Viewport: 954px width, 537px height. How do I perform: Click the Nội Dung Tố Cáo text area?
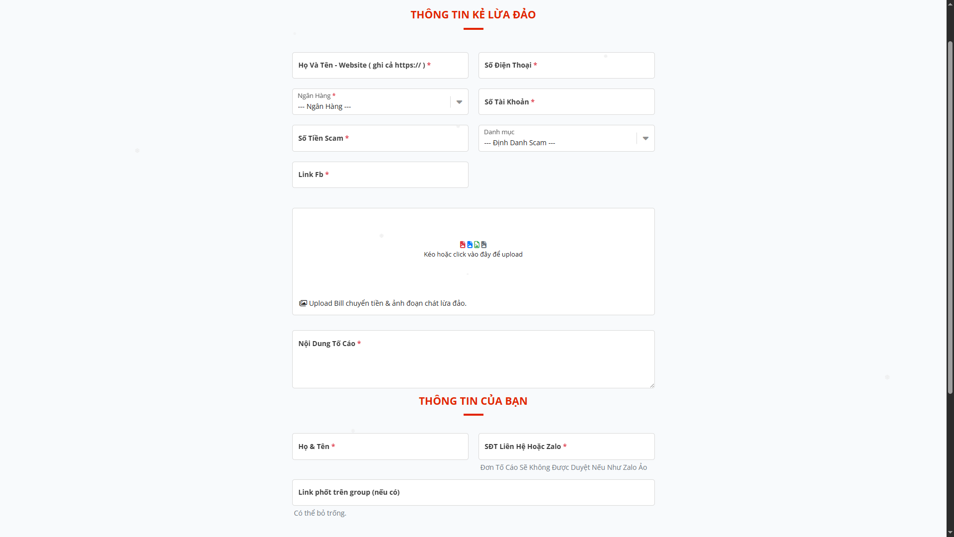(x=473, y=359)
